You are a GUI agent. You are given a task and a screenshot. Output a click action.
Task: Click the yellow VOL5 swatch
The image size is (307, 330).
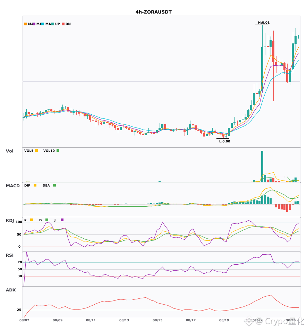point(36,150)
